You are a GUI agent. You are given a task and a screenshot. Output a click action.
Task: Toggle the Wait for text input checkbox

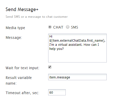(x=50, y=67)
